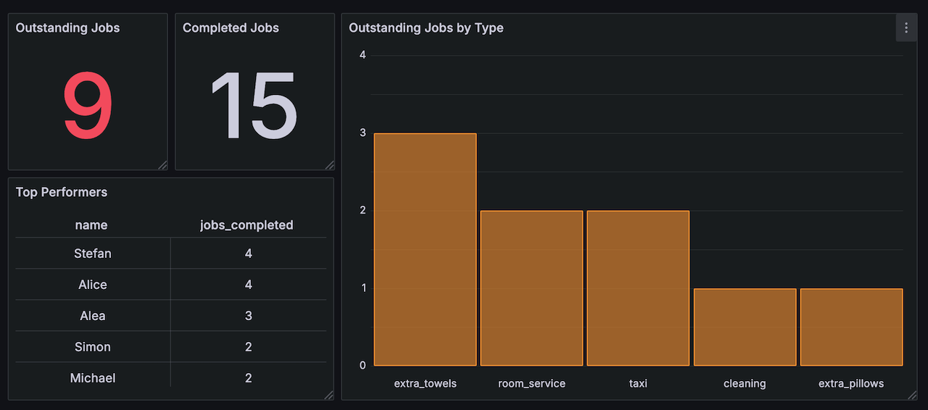Sort table by the name column header
Screen dimensions: 928x410
[x=91, y=225]
